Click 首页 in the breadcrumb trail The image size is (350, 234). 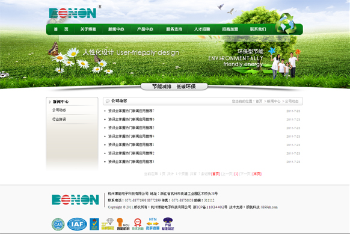tap(259, 102)
